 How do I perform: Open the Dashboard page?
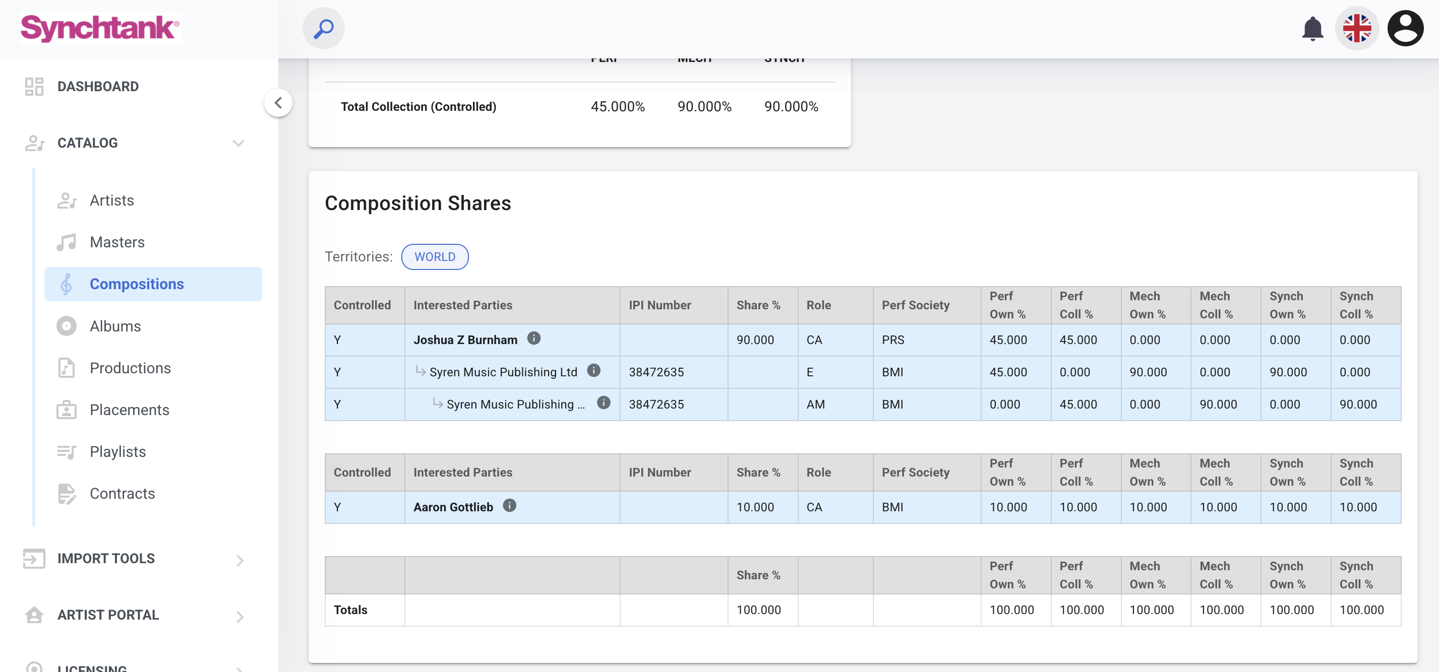point(98,87)
